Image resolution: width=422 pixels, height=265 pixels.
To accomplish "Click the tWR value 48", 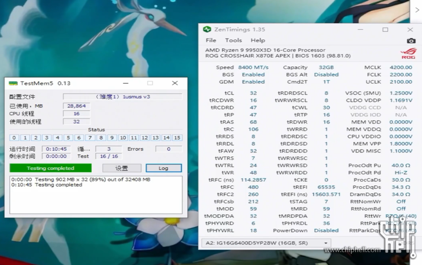I will (253, 173).
